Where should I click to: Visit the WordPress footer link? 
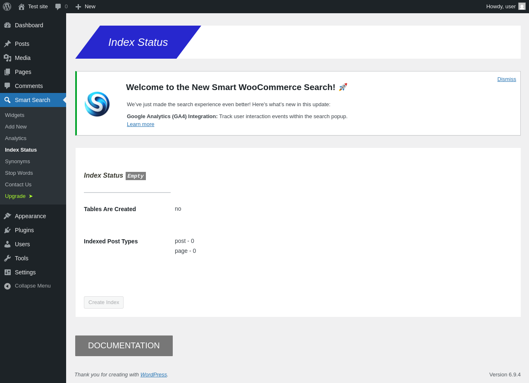point(154,375)
